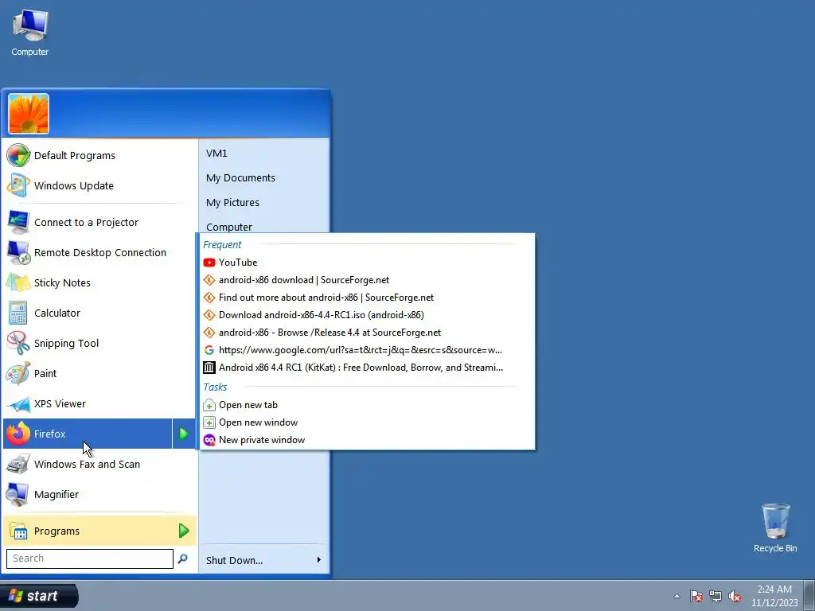Open Windows Update entry
The width and height of the screenshot is (815, 611).
click(99, 185)
